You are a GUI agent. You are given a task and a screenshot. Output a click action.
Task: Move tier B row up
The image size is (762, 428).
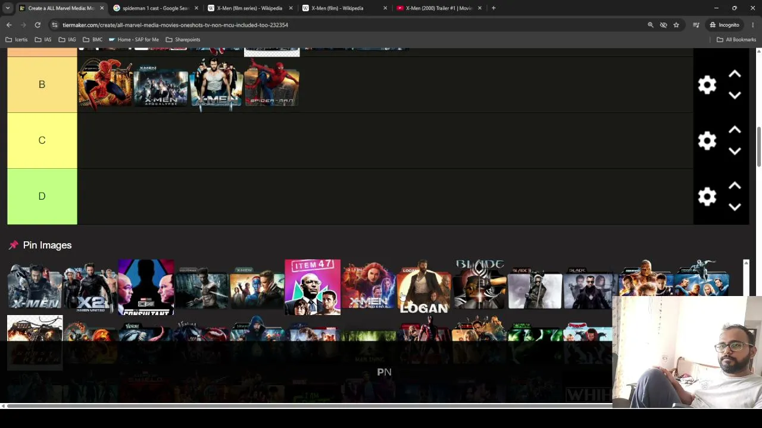pyautogui.click(x=735, y=74)
